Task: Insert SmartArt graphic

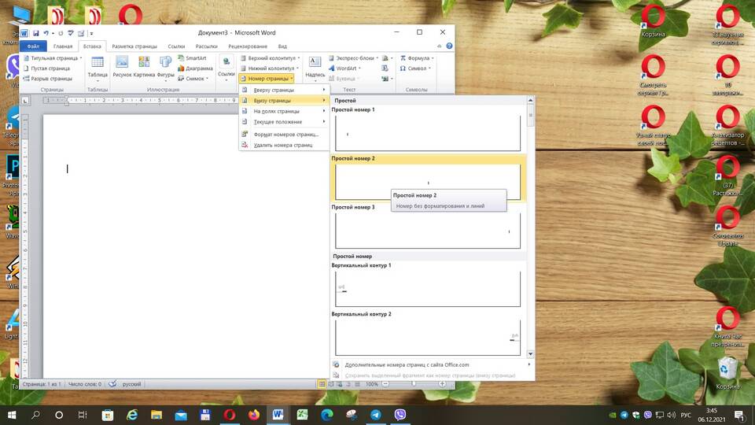Action: (x=192, y=57)
